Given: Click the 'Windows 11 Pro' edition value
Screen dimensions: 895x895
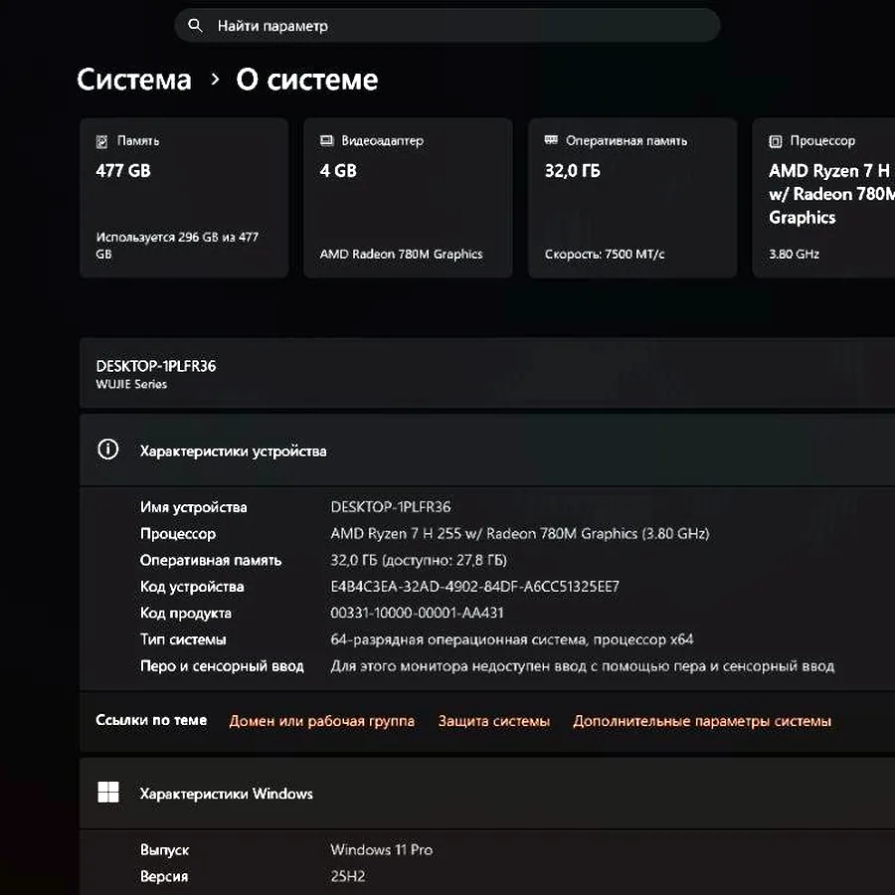Looking at the screenshot, I should [x=381, y=850].
